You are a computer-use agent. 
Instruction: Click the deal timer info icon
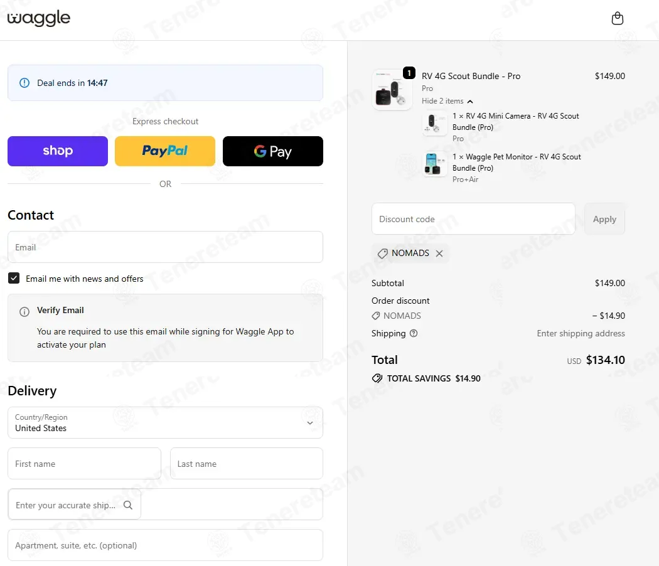(24, 83)
